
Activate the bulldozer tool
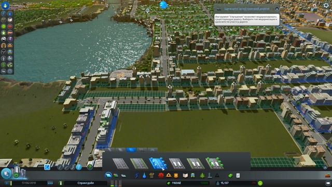328,176
